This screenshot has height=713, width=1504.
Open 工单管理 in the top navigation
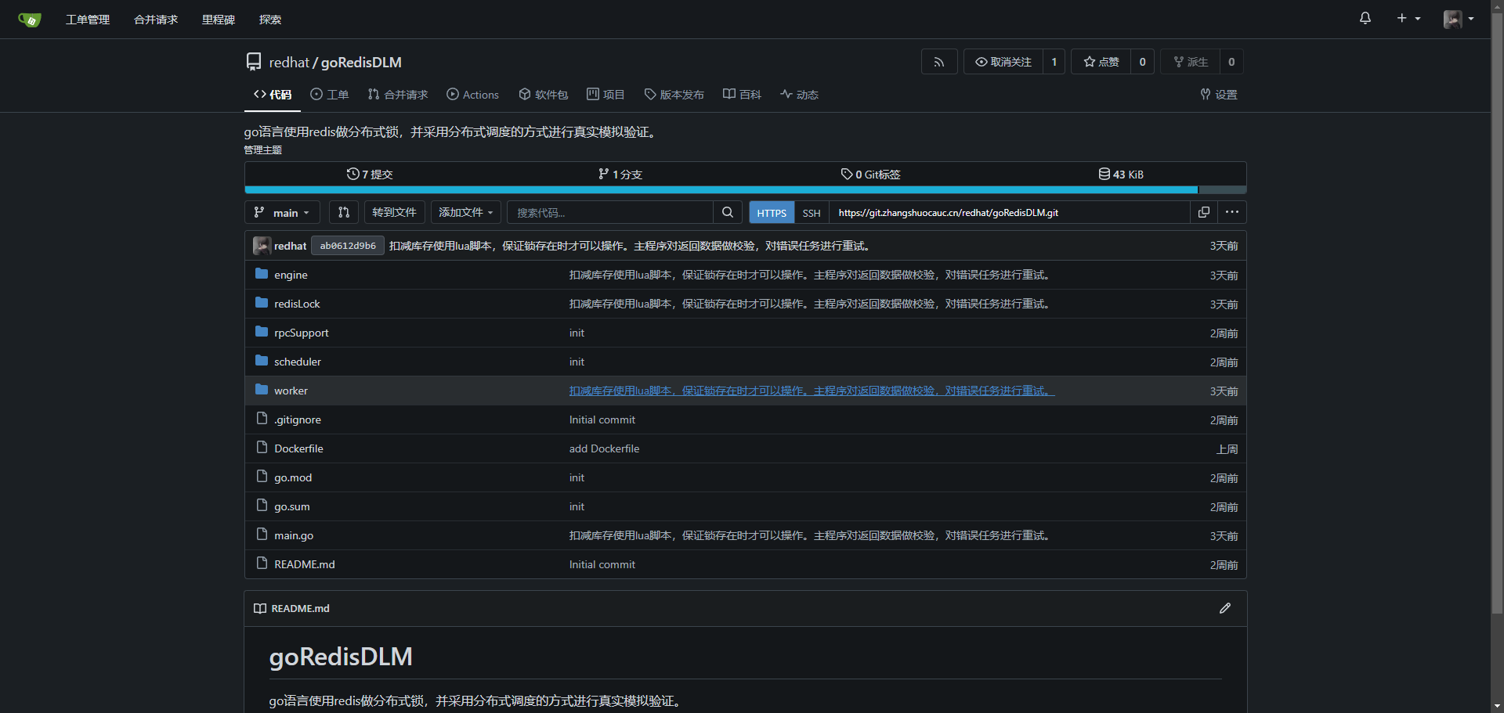(x=88, y=20)
